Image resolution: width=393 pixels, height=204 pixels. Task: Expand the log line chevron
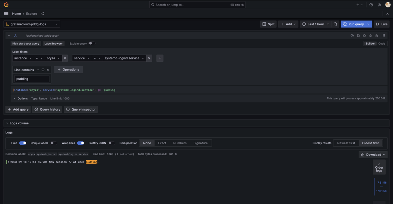[x=9, y=162]
